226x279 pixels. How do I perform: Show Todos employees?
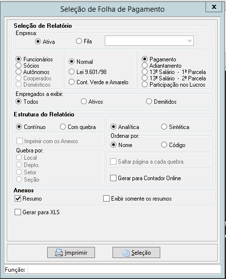pos(19,101)
